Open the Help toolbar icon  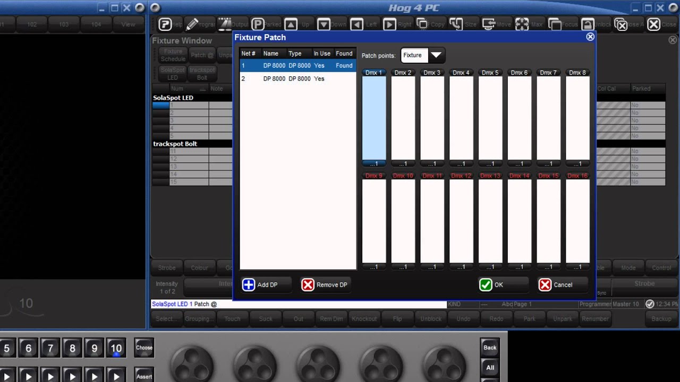[165, 24]
